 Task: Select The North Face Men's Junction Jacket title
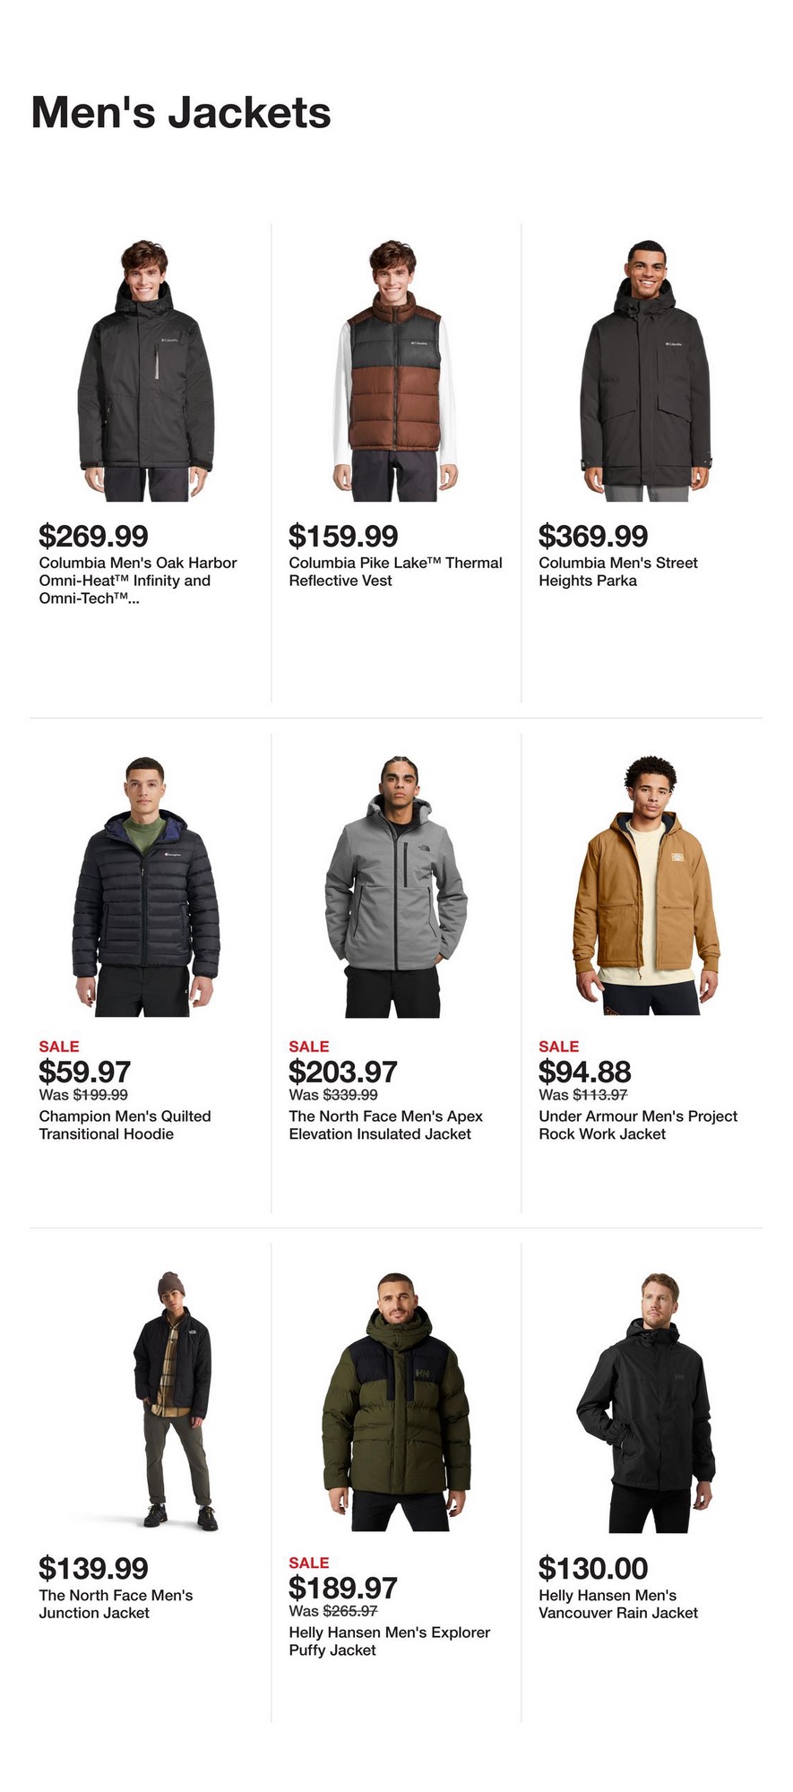click(x=116, y=1604)
